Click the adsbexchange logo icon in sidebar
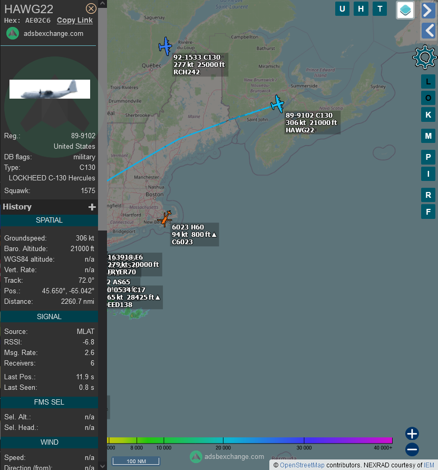The height and width of the screenshot is (470, 438). (13, 33)
